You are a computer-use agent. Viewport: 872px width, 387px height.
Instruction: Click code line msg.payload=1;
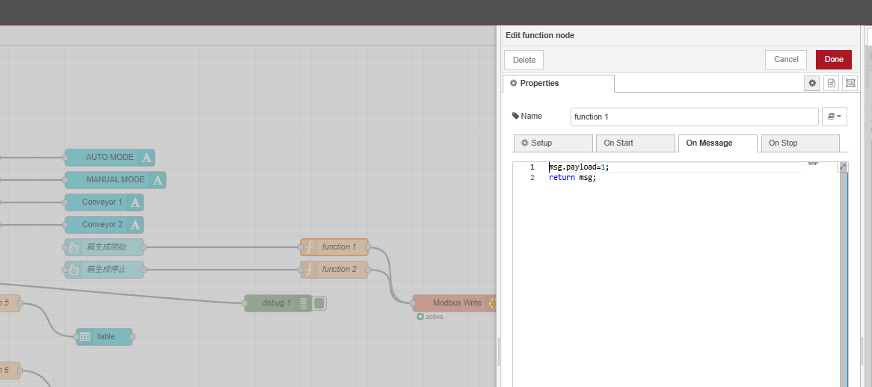(579, 167)
